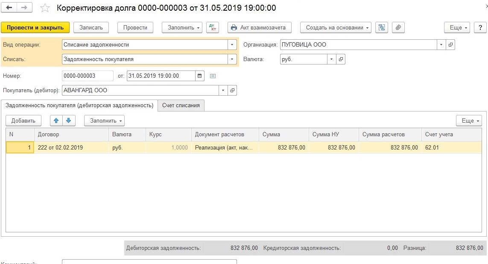Image resolution: width=488 pixels, height=264 pixels.
Task: Expand the Покупатель (дебитор) dropdown
Action: point(223,91)
